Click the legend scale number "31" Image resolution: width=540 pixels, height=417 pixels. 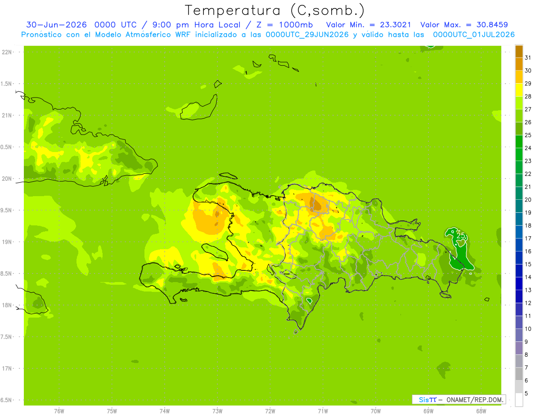click(528, 58)
